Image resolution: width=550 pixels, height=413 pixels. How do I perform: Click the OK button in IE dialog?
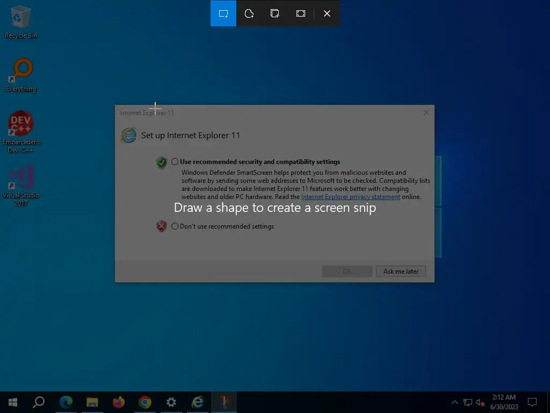(x=347, y=272)
